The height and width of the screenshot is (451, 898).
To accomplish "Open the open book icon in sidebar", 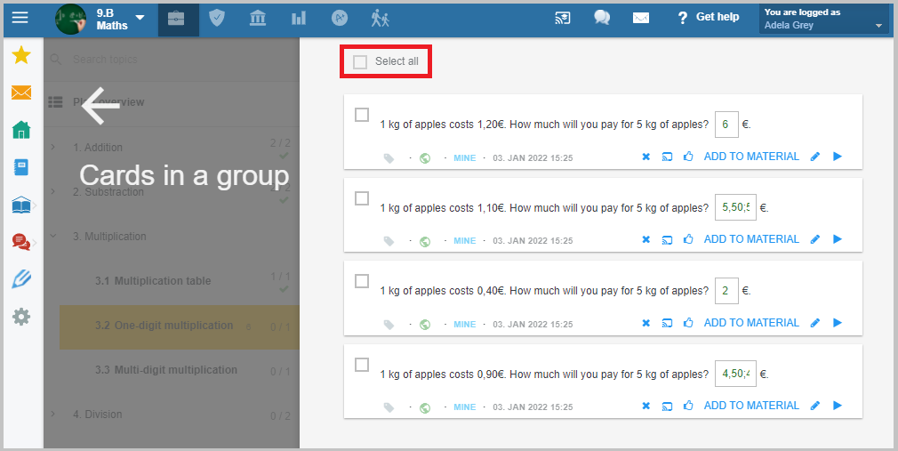I will pos(21,205).
